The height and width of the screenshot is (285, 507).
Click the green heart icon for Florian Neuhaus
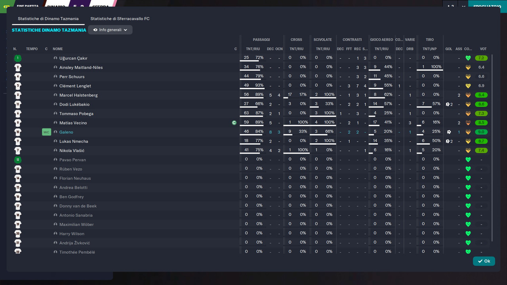(468, 178)
